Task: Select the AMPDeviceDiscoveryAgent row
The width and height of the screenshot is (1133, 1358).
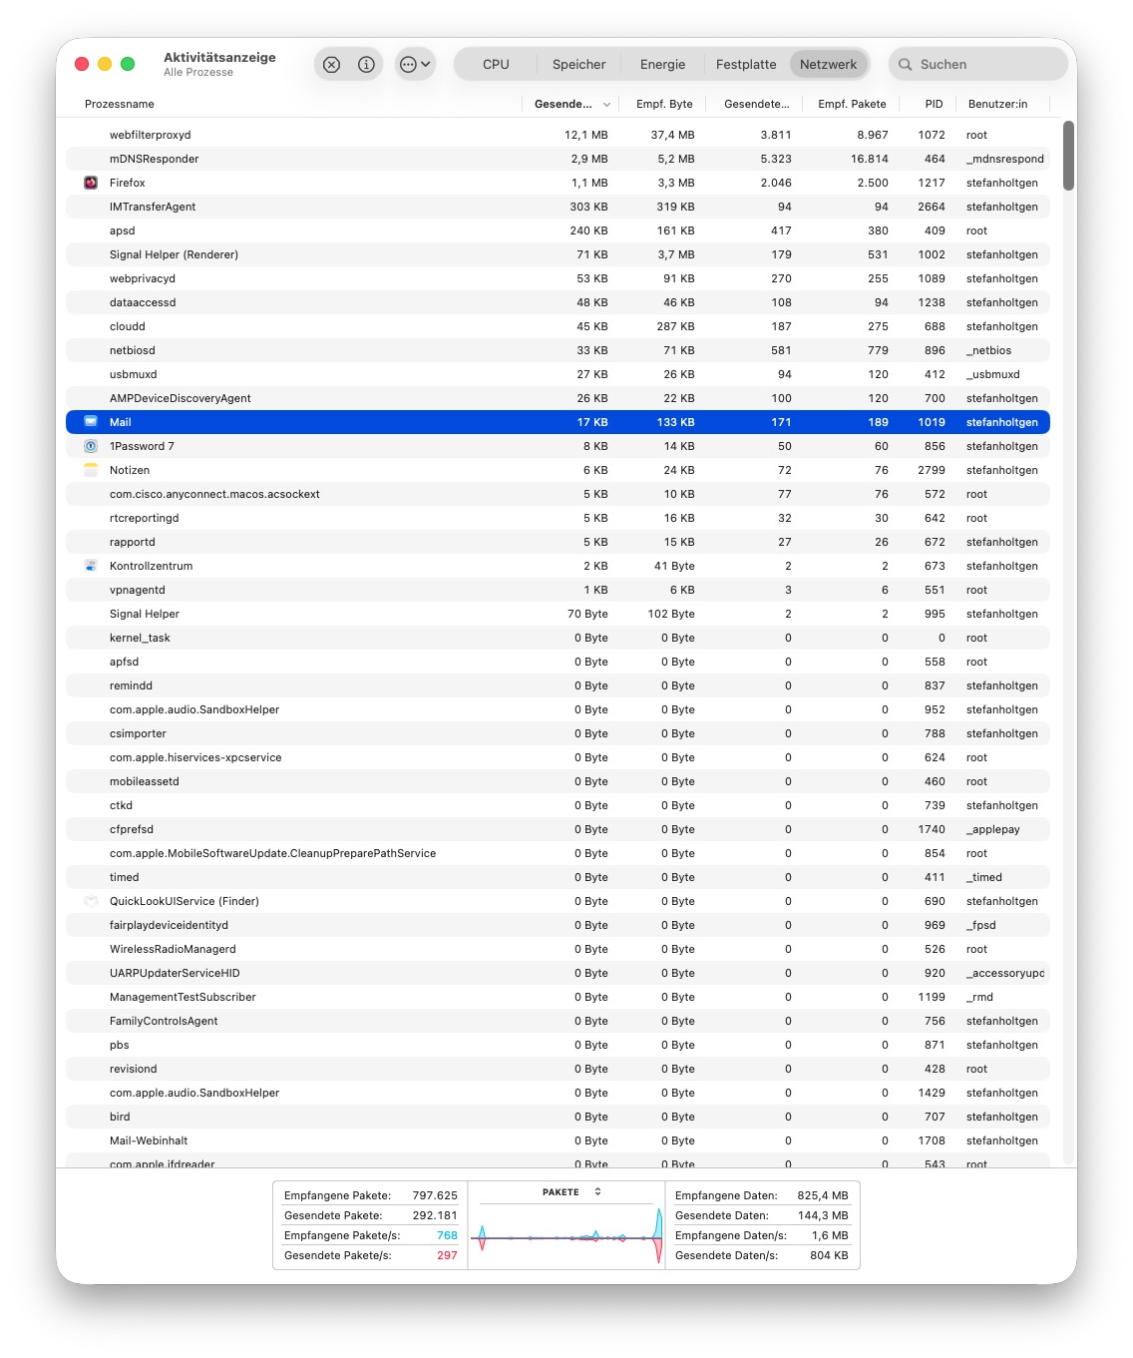Action: pyautogui.click(x=558, y=398)
